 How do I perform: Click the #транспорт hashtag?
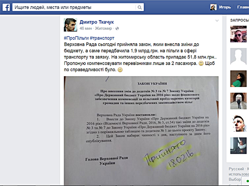pyautogui.click(x=102, y=38)
